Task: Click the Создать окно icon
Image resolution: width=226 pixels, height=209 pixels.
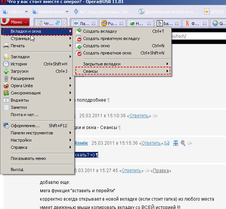Action: coord(79,46)
